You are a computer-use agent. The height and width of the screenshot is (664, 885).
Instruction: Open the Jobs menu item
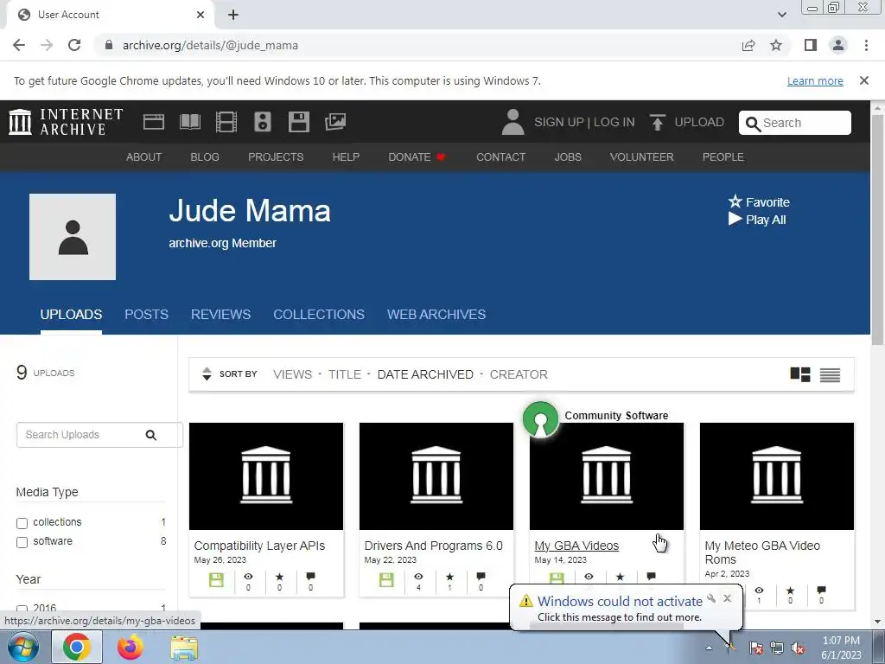coord(568,157)
